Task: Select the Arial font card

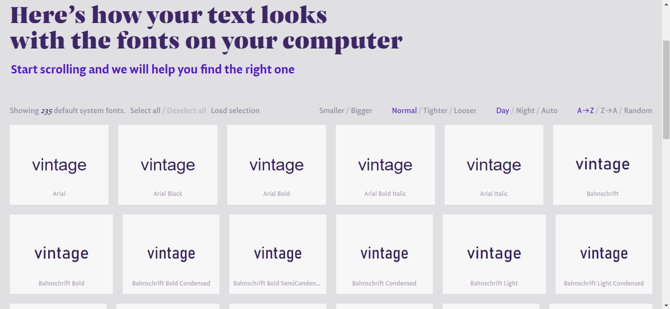Action: point(59,165)
